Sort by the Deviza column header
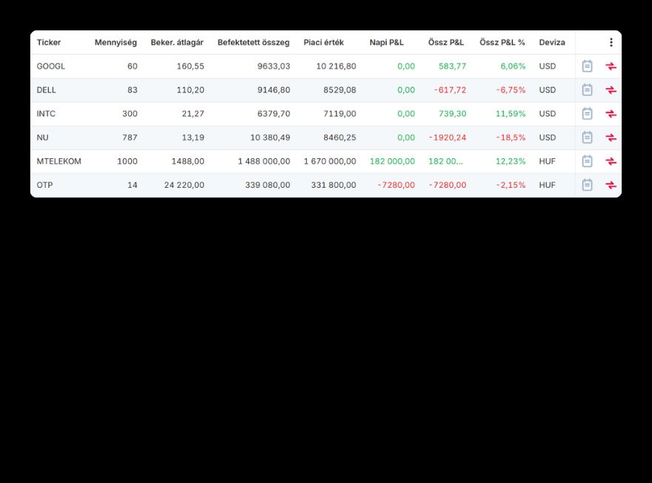 point(552,42)
